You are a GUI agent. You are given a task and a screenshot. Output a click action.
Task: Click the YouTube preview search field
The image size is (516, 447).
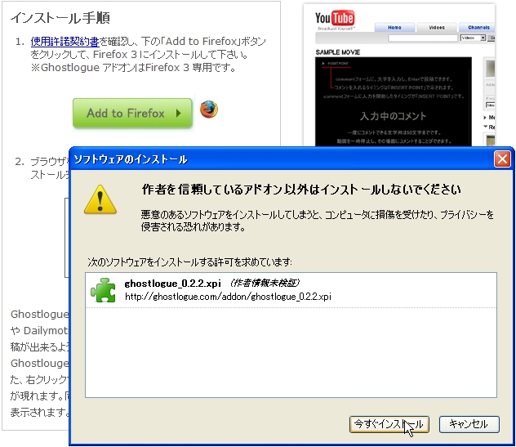(x=423, y=38)
